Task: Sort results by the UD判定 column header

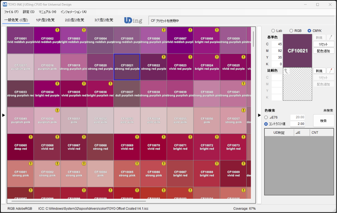Action: (x=279, y=133)
